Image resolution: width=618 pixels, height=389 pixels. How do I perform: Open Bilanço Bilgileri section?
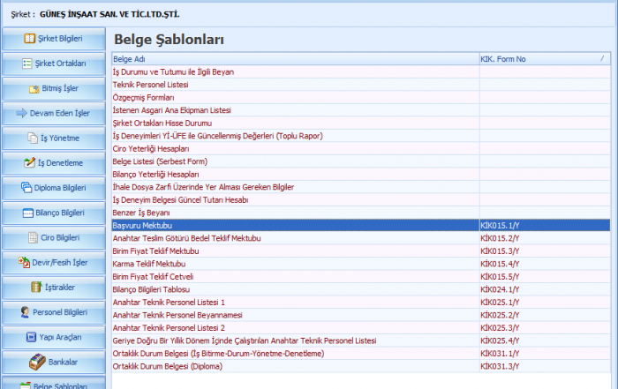pos(53,213)
